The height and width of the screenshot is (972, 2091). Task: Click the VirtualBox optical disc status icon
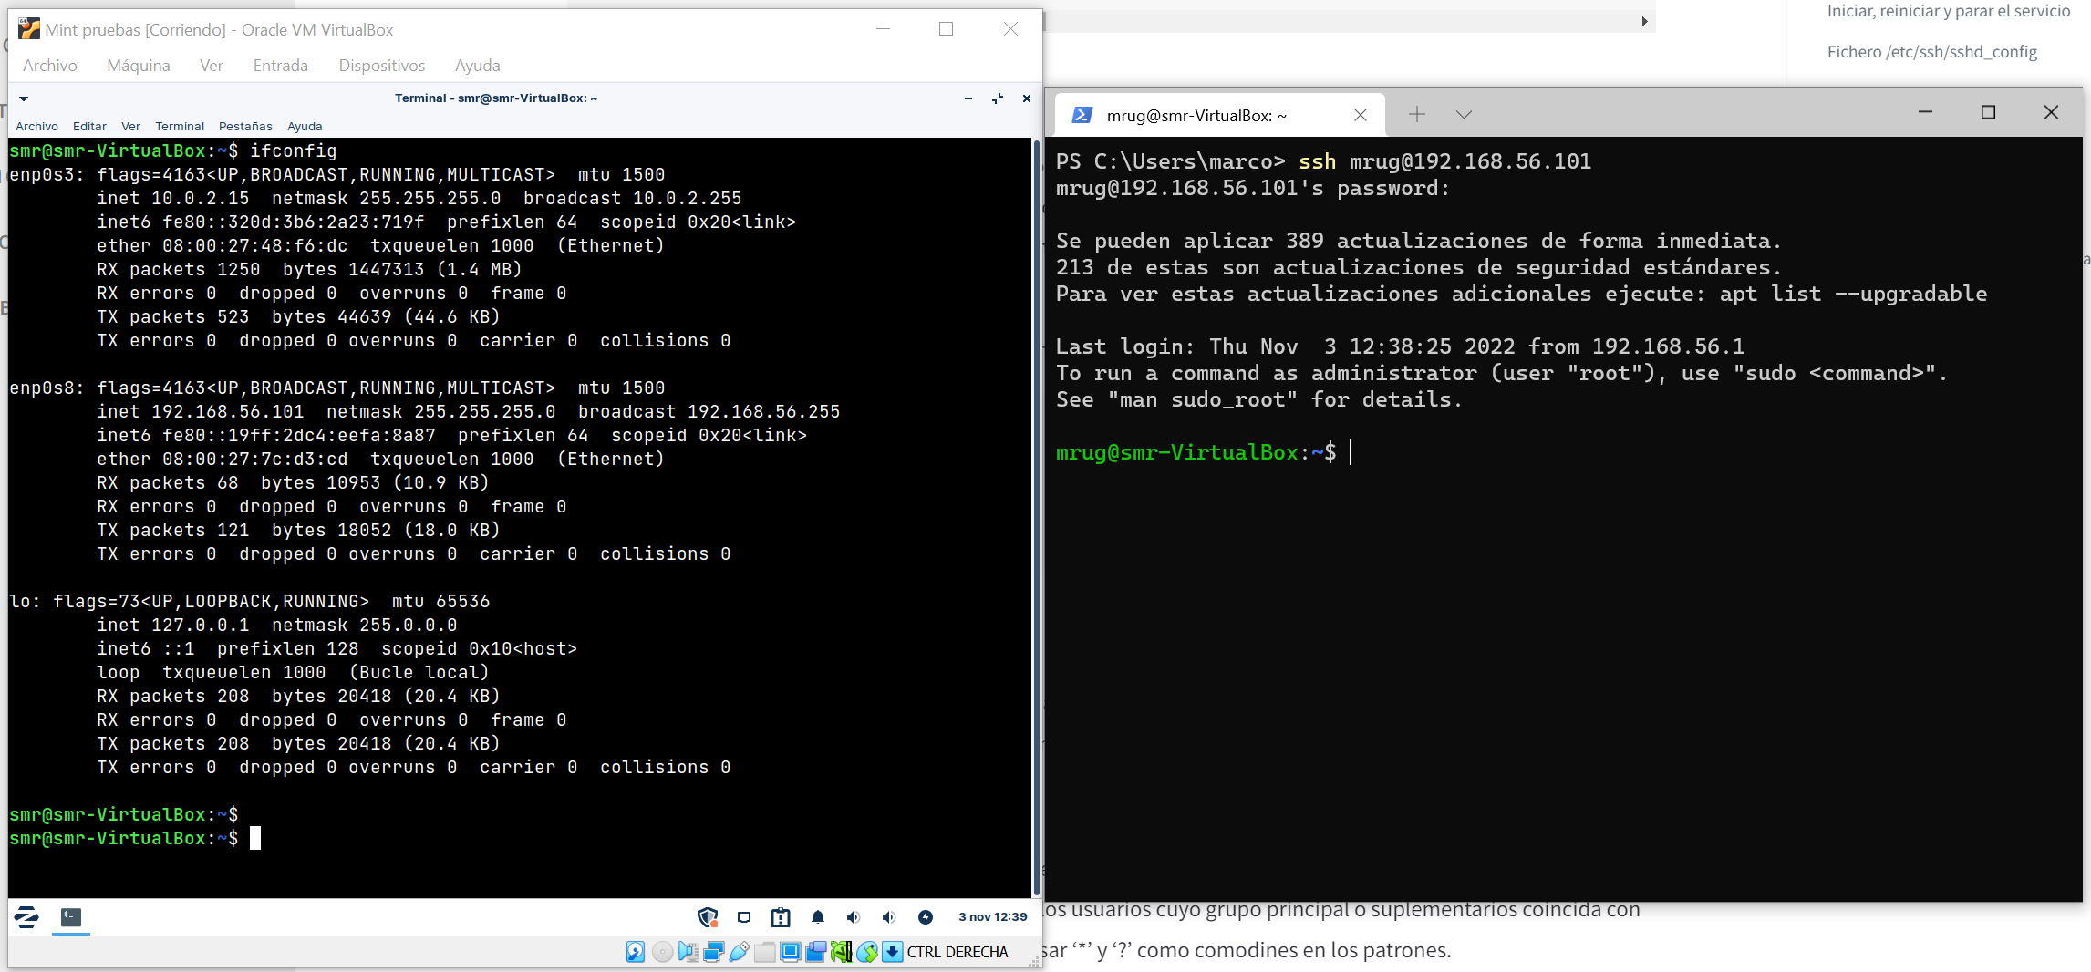663,952
